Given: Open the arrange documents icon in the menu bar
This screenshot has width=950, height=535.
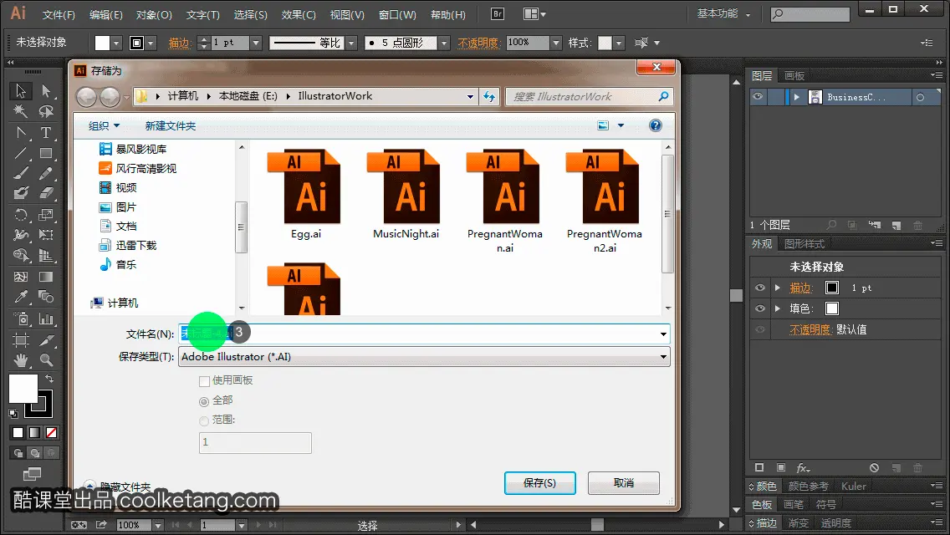Looking at the screenshot, I should 534,14.
